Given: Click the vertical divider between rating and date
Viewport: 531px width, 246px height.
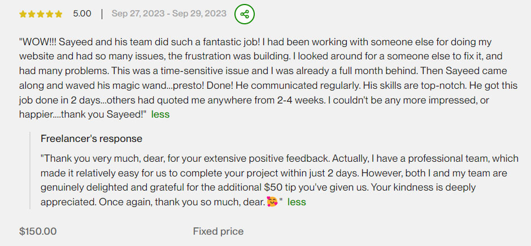Looking at the screenshot, I should pyautogui.click(x=102, y=14).
